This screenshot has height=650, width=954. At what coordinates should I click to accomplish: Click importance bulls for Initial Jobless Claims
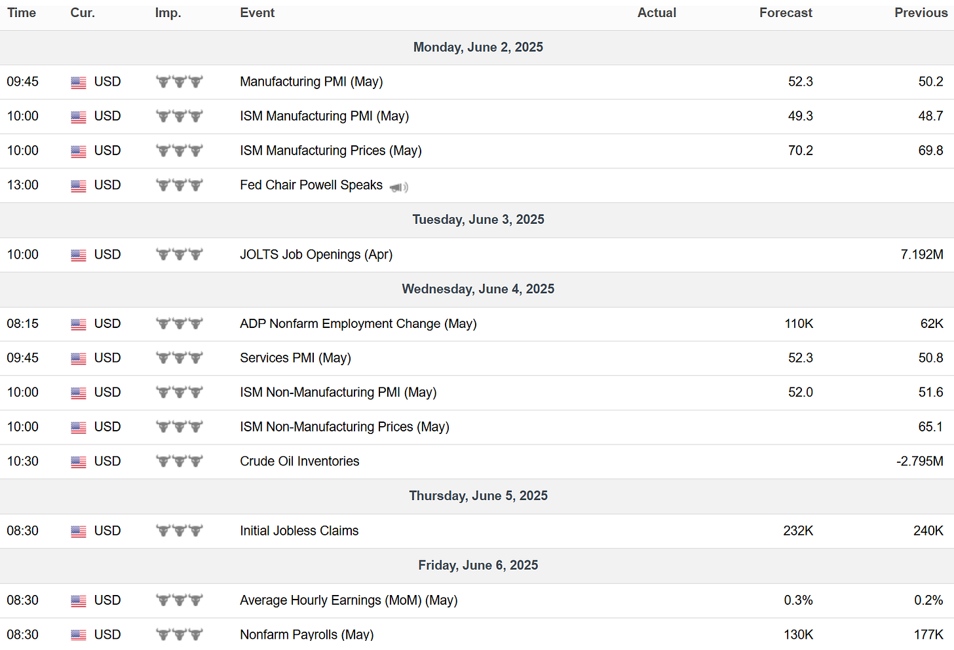tap(179, 531)
